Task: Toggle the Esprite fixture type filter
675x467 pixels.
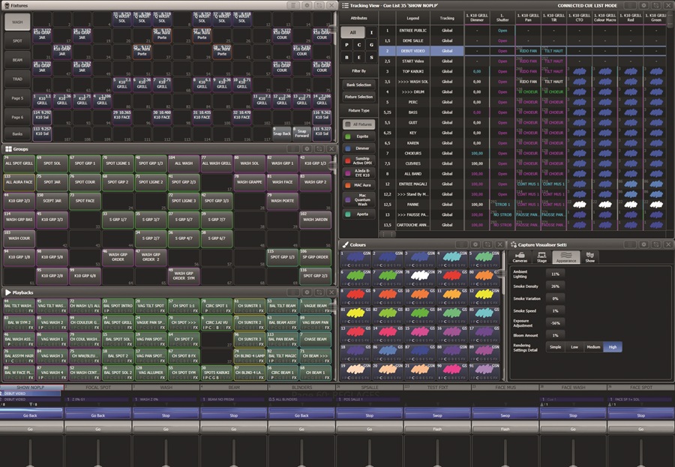Action: click(358, 136)
